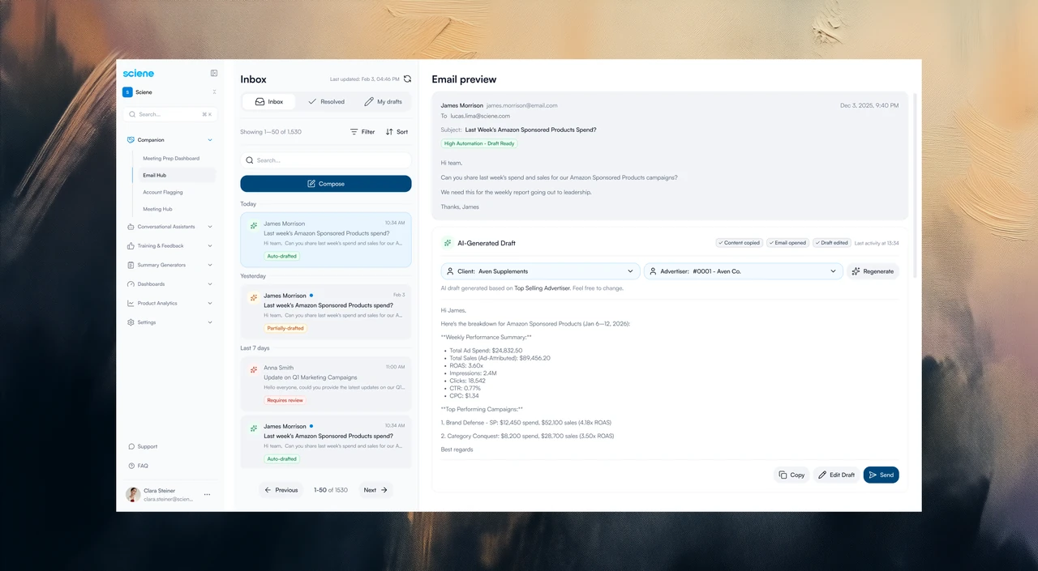Expand Dashboards section

169,284
